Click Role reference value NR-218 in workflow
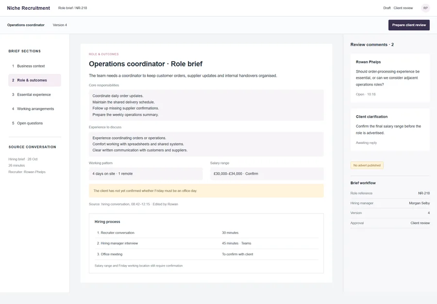The width and height of the screenshot is (437, 304). [423, 193]
